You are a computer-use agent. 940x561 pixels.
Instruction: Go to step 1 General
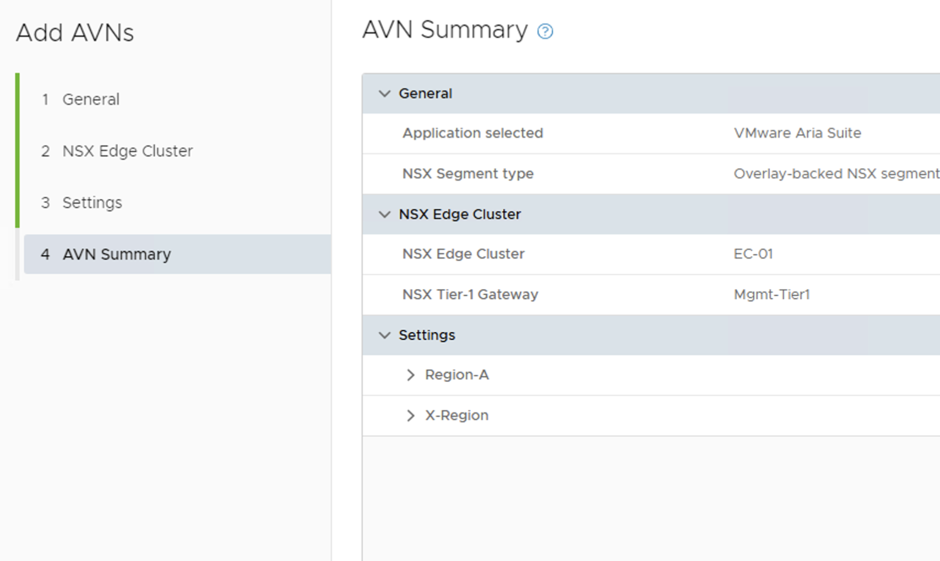coord(90,100)
